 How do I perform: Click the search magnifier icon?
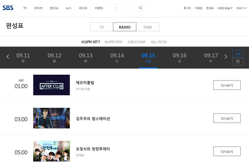pyautogui.click(x=140, y=8)
